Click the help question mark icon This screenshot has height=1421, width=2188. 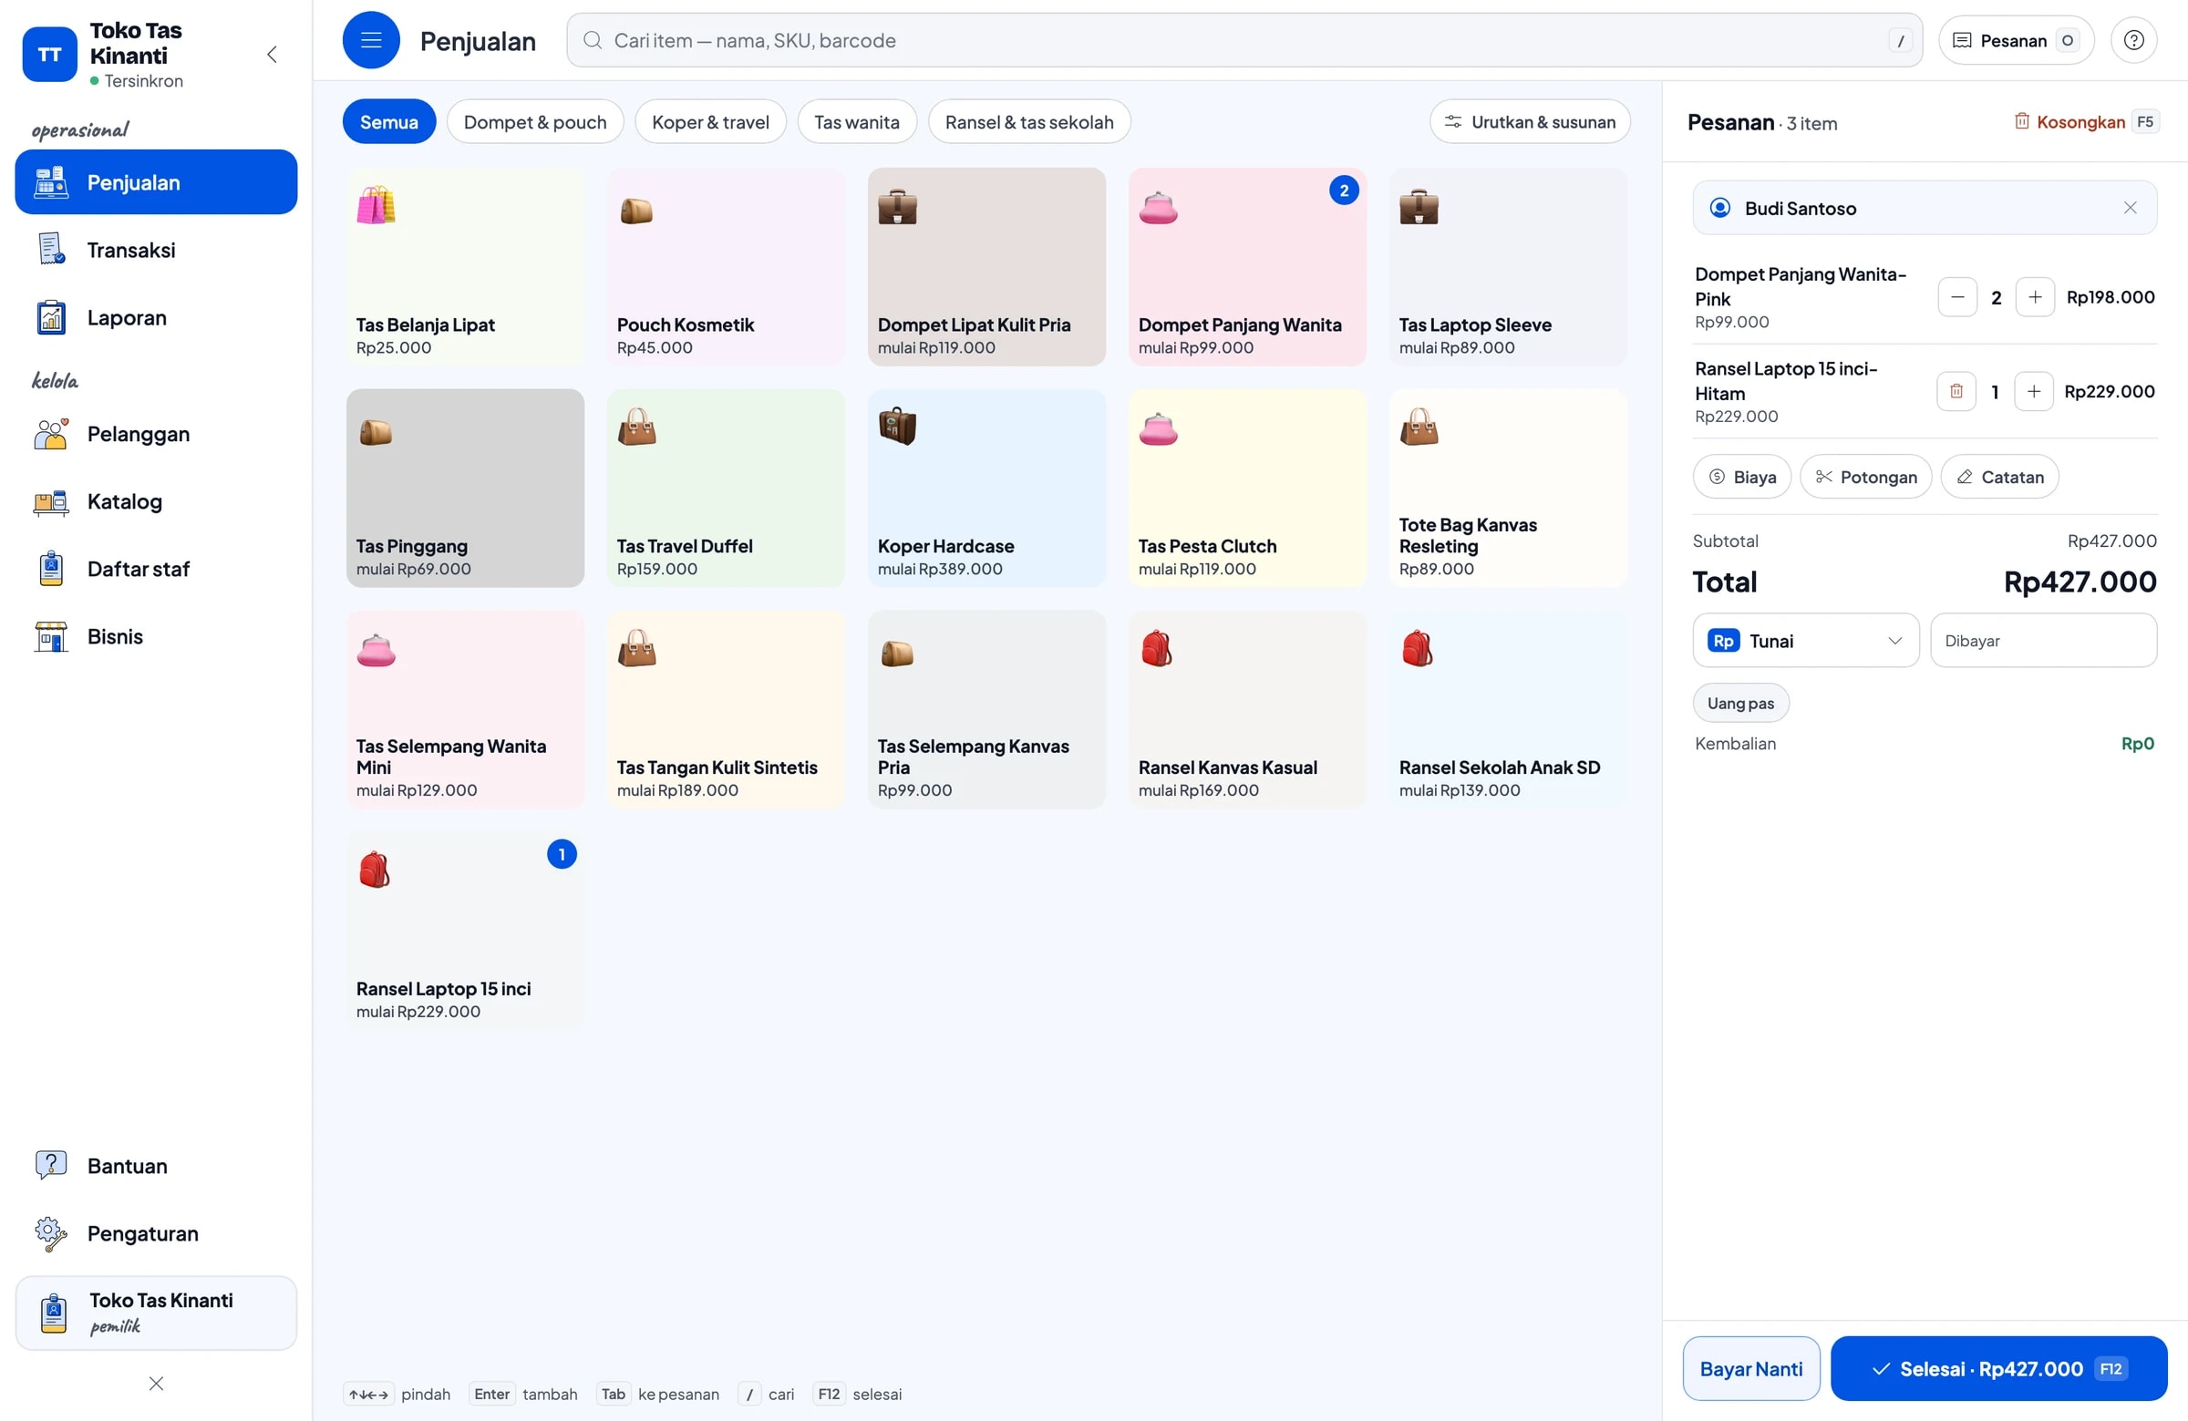pos(2134,40)
